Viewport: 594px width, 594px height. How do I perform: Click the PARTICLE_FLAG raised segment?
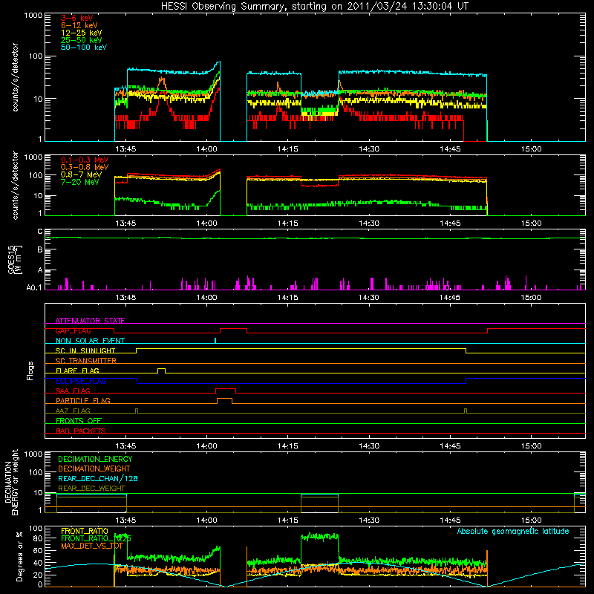(x=225, y=399)
